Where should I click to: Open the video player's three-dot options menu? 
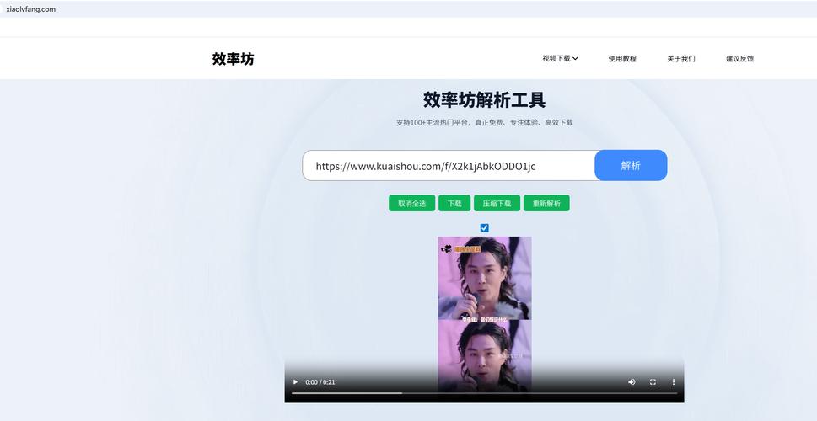click(673, 381)
